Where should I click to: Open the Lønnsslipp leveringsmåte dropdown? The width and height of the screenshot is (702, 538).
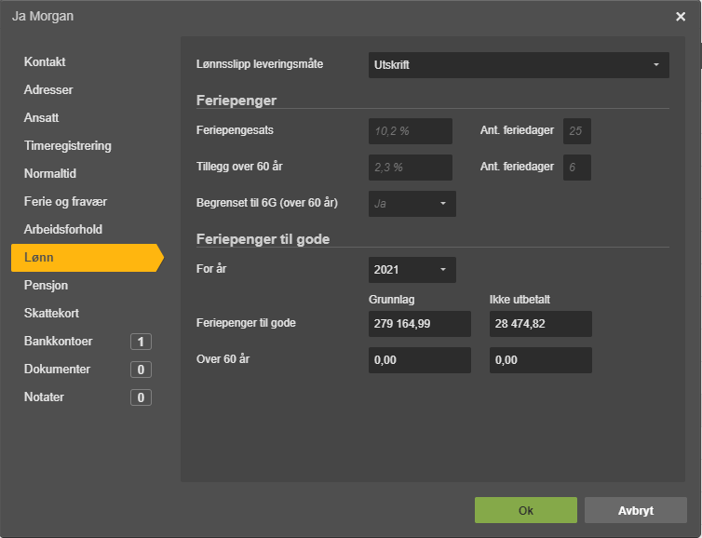[519, 65]
